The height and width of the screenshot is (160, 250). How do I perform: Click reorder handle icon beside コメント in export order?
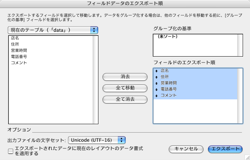[156, 96]
